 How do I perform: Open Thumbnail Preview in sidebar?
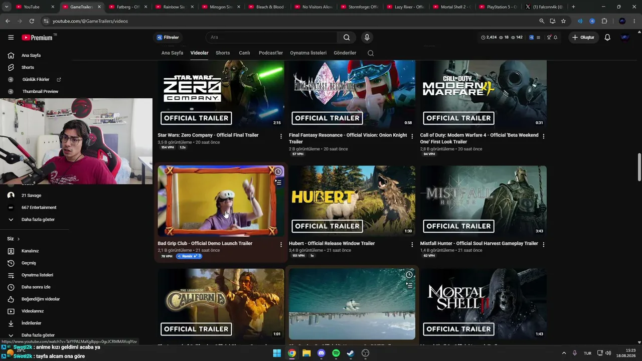40,92
